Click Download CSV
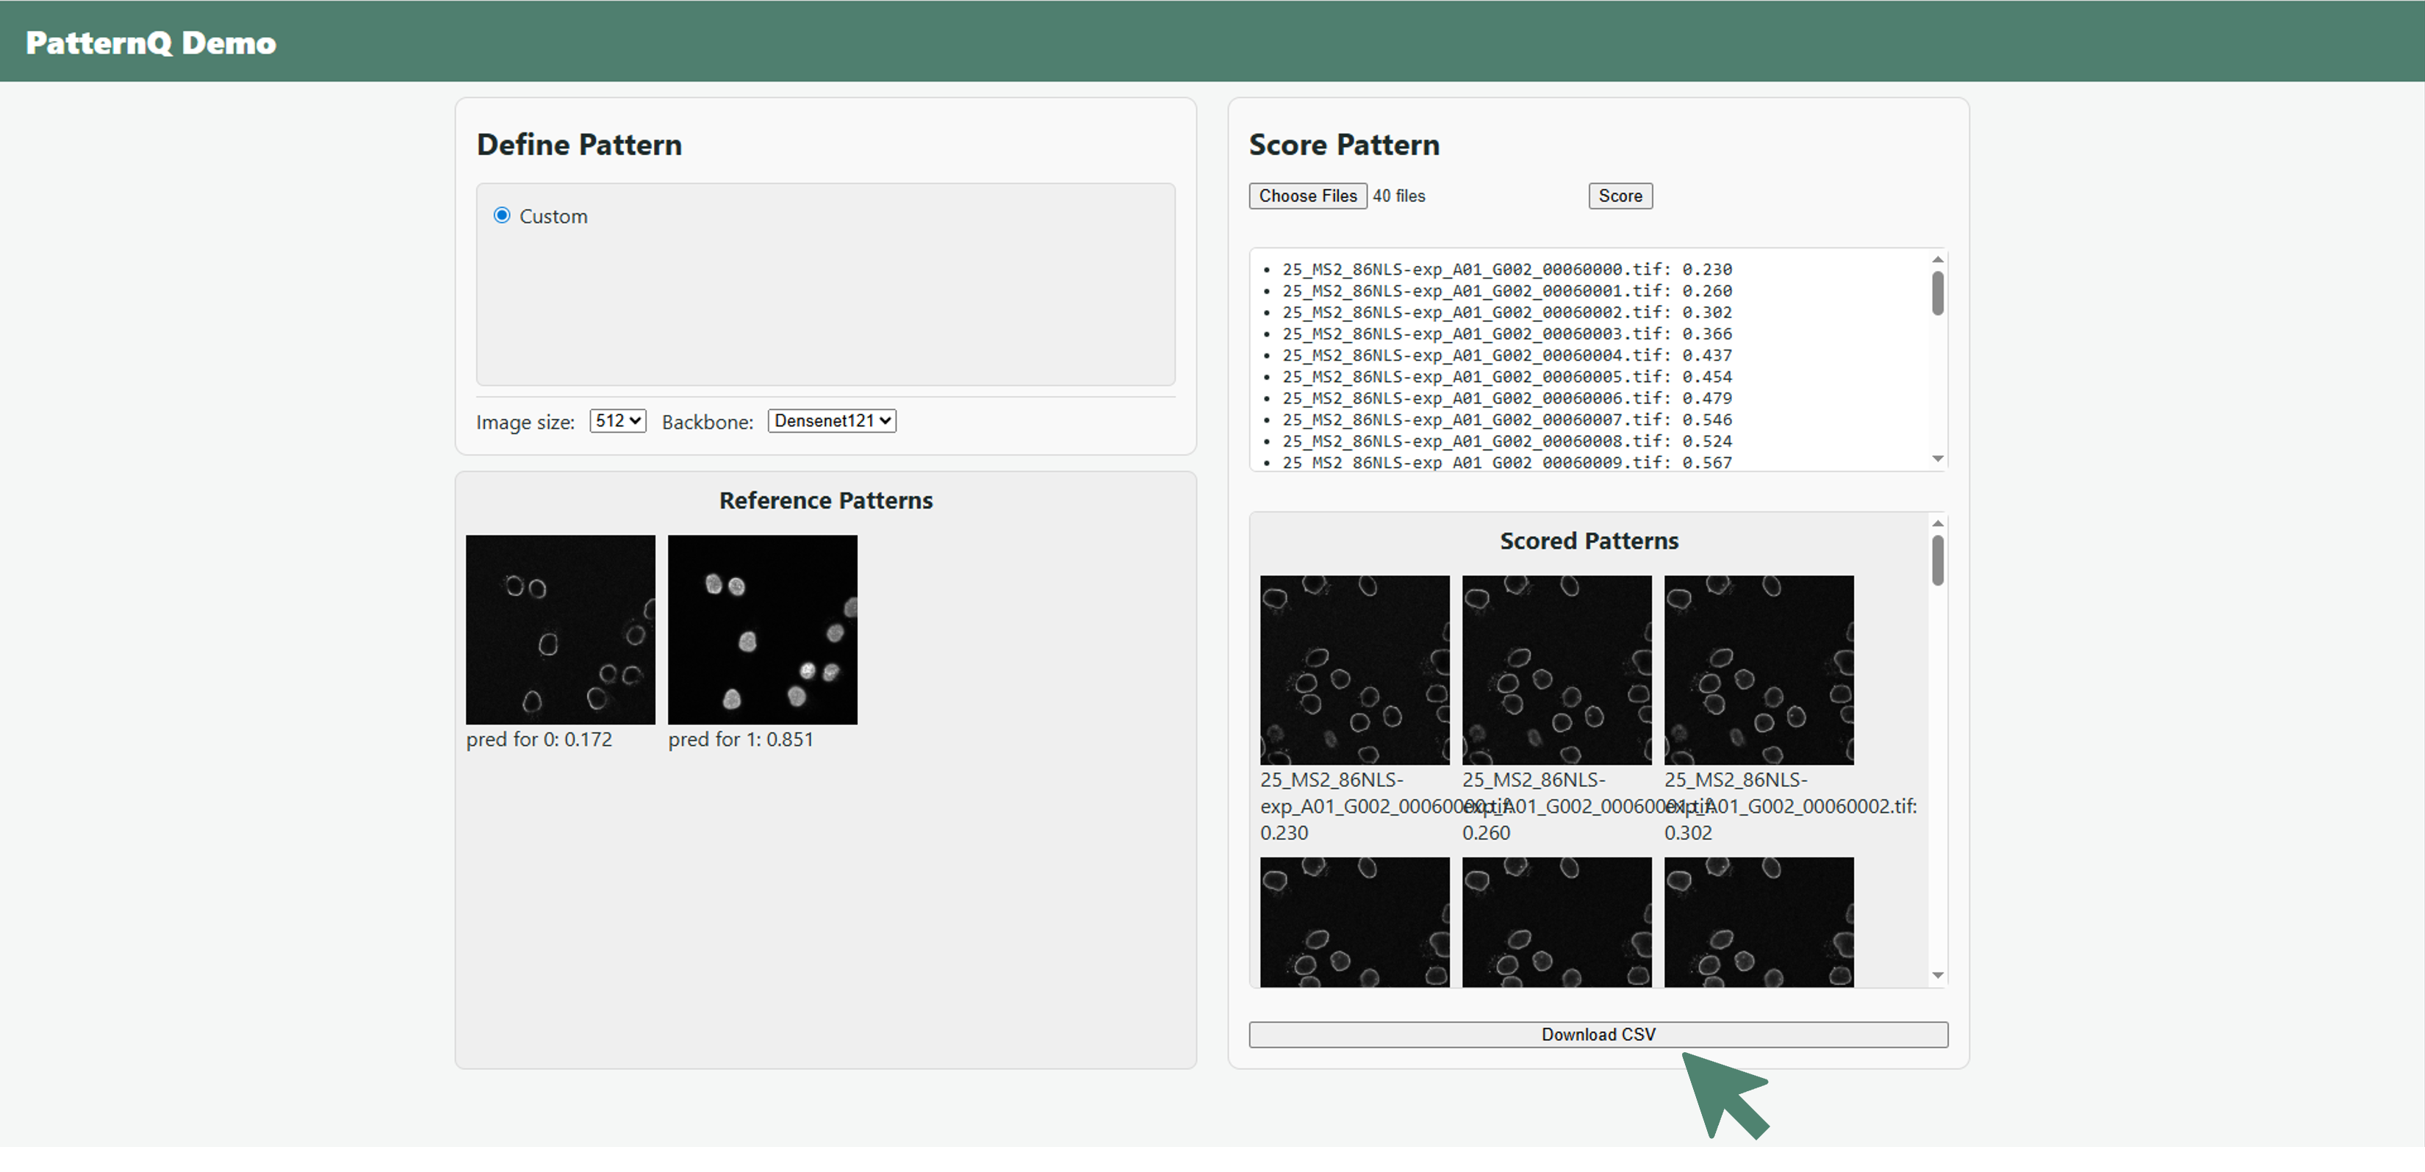Screen dimensions: 2425x1172 (1598, 1034)
